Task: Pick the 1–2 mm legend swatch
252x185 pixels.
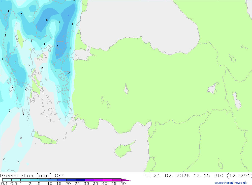Action: click(25, 180)
